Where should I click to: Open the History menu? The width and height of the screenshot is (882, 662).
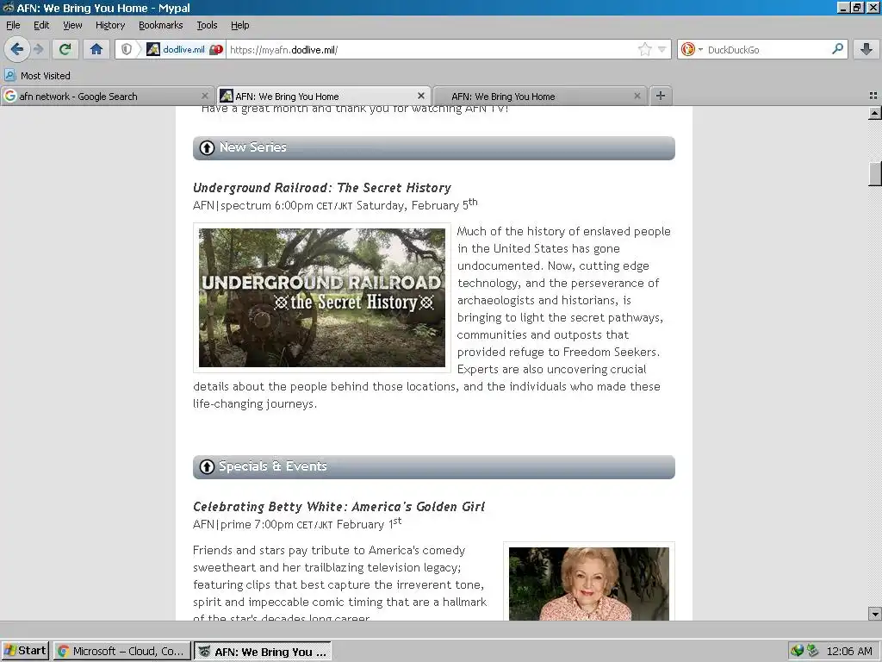[110, 25]
